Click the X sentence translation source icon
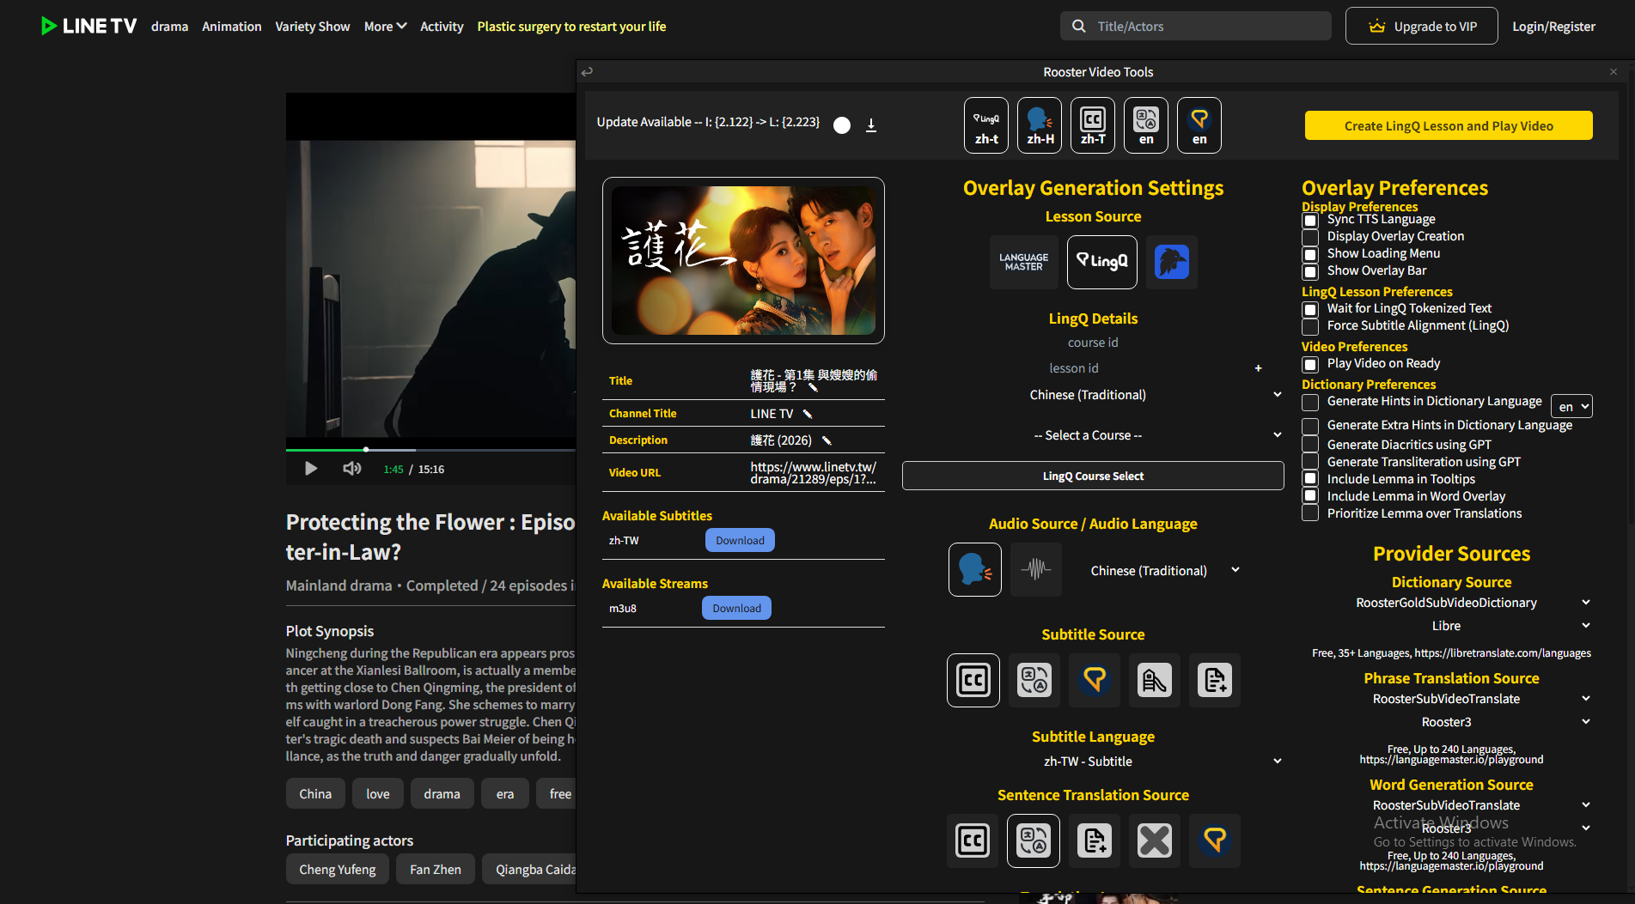 coord(1154,840)
